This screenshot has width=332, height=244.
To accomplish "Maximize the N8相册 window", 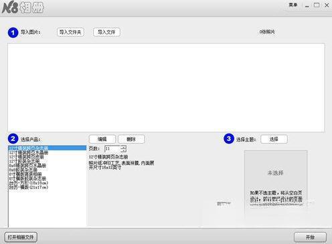I will click(317, 5).
